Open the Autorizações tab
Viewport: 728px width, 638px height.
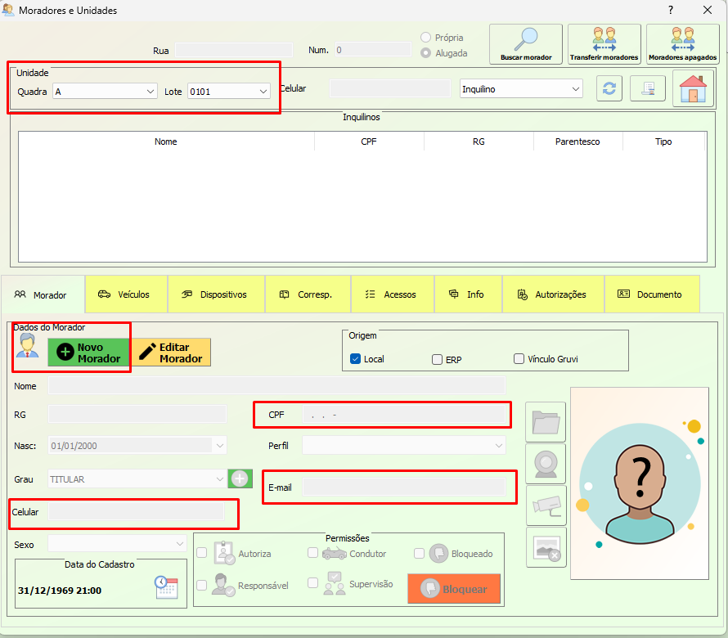pos(552,294)
